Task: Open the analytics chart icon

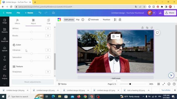Action: [x=160, y=13]
